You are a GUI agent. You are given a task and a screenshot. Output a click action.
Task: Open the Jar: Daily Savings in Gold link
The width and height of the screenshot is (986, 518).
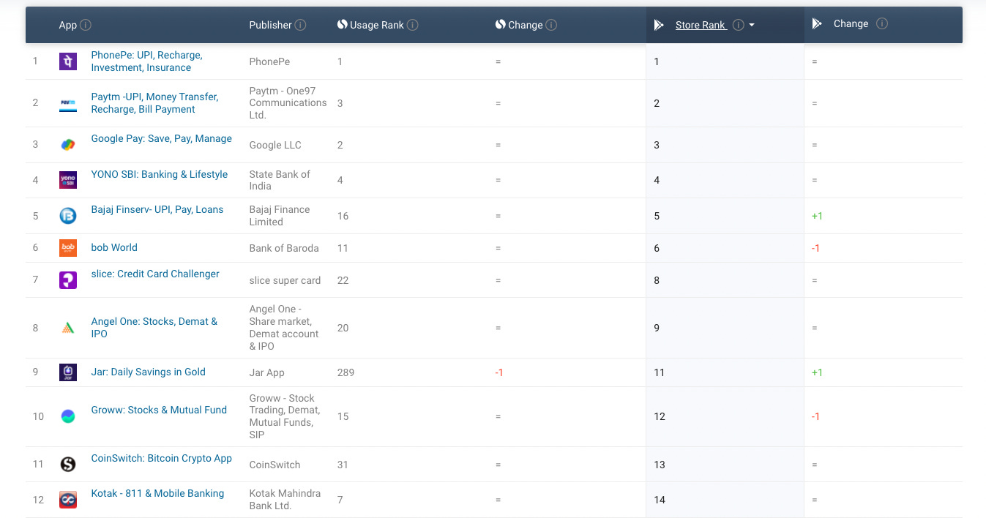click(x=148, y=372)
